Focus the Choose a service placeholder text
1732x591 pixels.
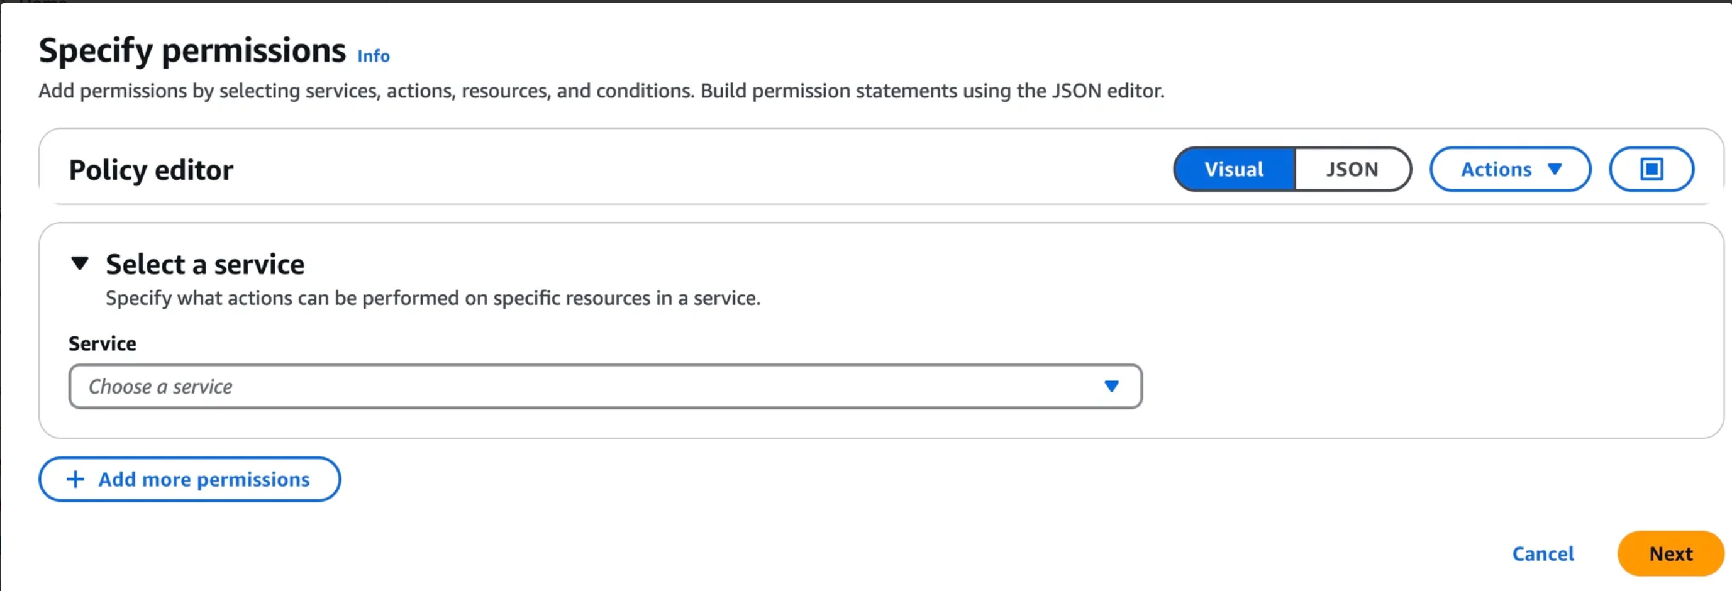coord(160,387)
